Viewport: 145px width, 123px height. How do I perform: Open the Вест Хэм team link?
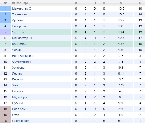(19, 109)
